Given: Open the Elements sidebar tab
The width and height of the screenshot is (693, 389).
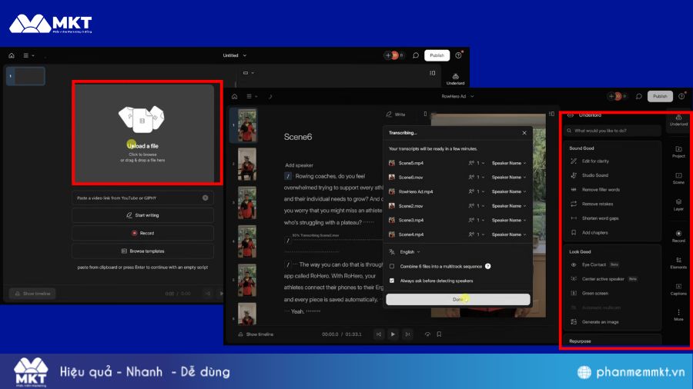Looking at the screenshot, I should click(678, 263).
